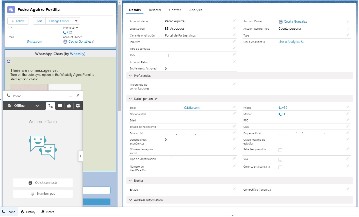Edit Account Name with the pencil icon
The height and width of the screenshot is (217, 359).
coord(234,21)
